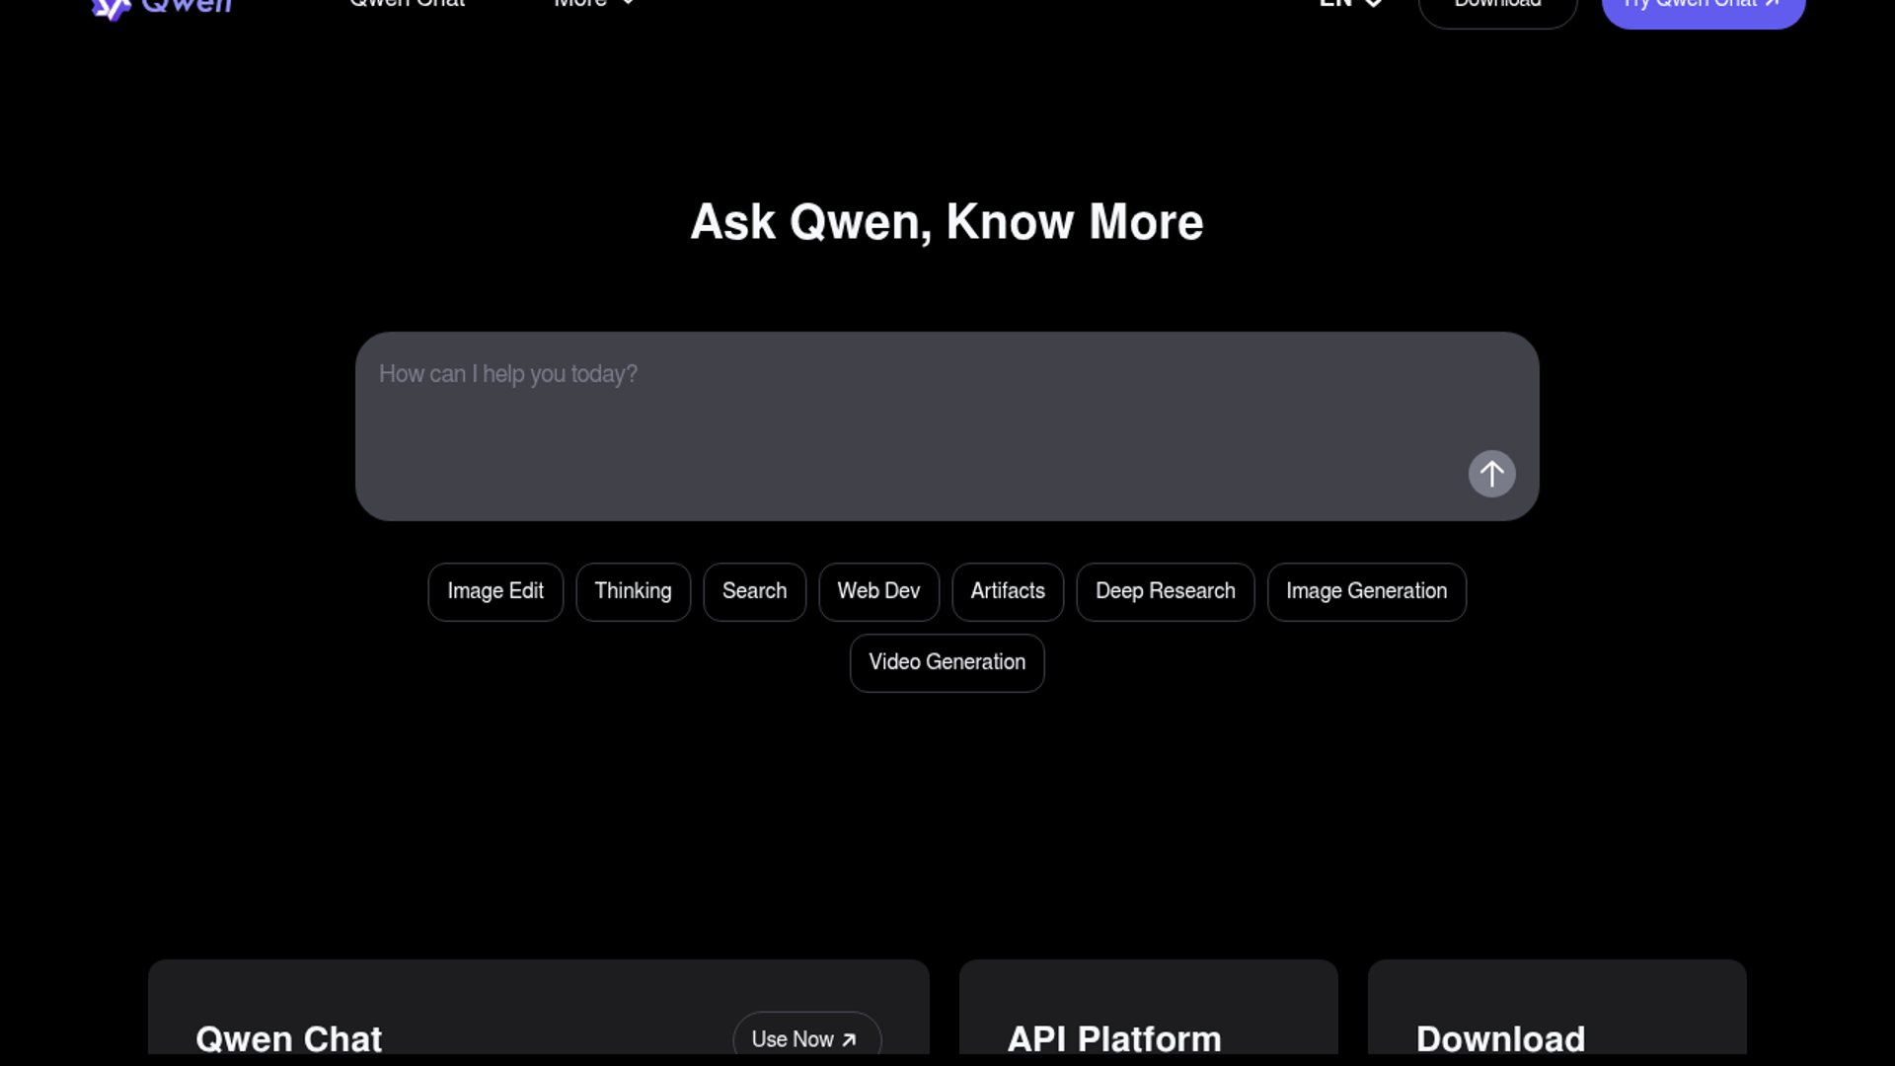This screenshot has width=1895, height=1066.
Task: Select the Image Generation chip
Action: 1366,591
